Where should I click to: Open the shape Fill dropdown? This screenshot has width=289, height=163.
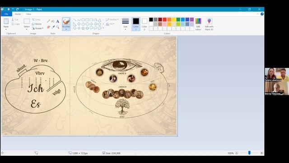point(110,24)
